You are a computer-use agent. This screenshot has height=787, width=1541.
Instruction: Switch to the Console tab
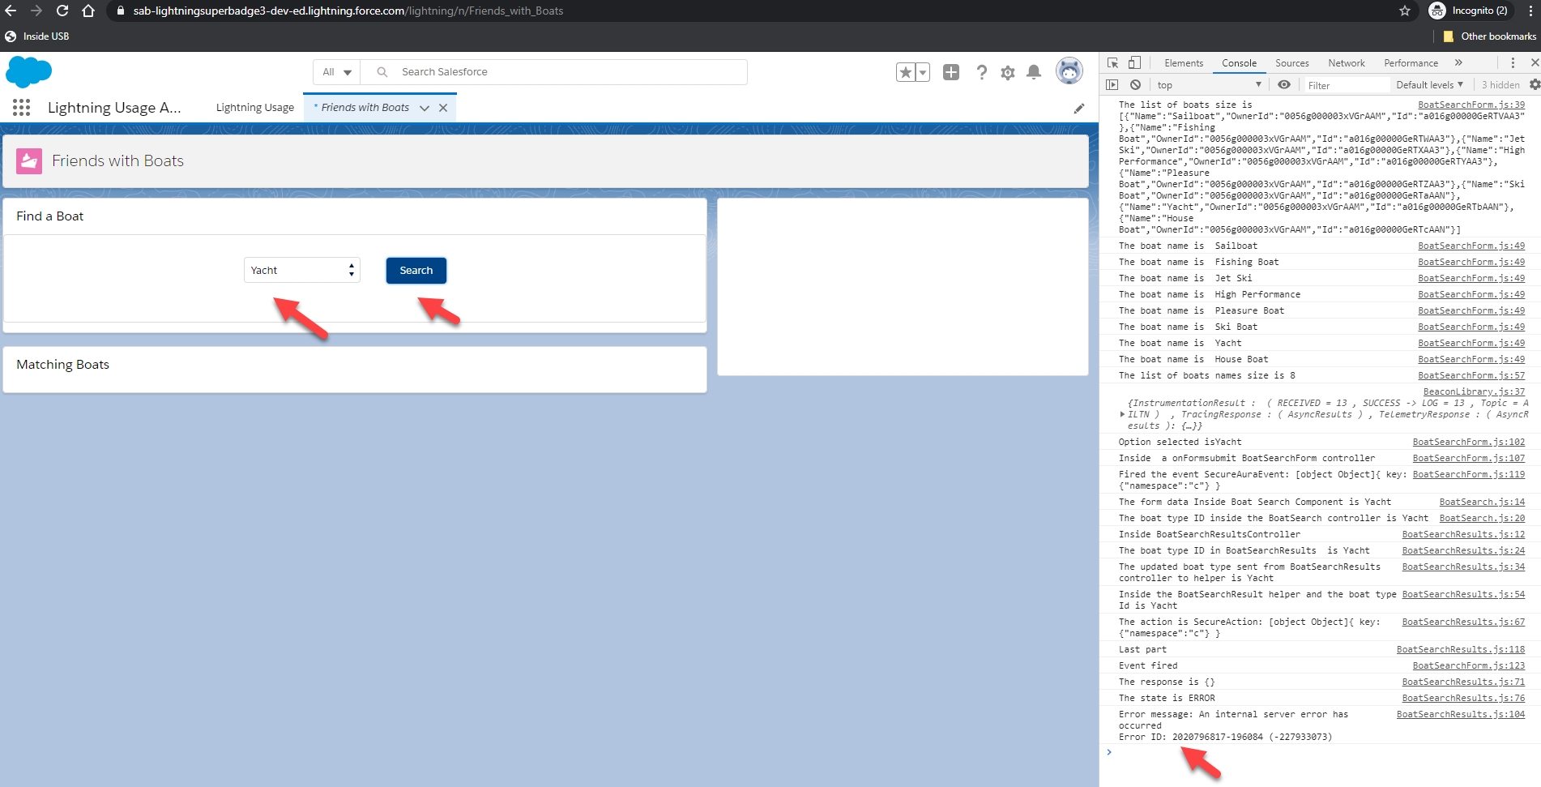(x=1239, y=63)
